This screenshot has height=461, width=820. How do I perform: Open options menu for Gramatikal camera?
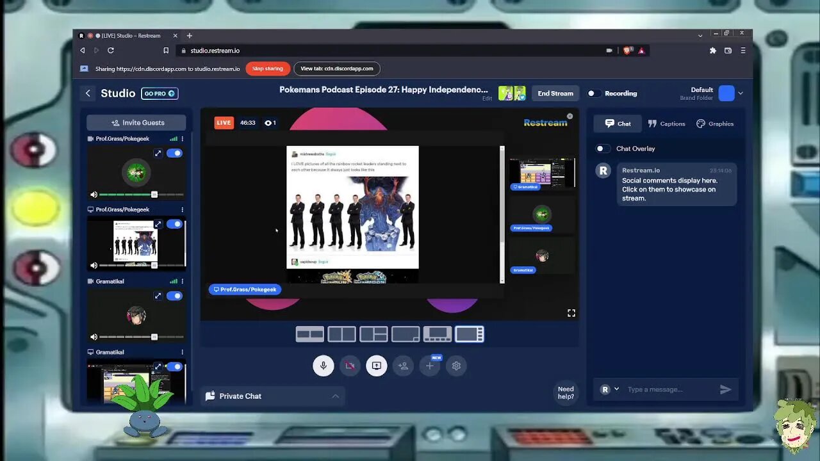click(x=183, y=281)
